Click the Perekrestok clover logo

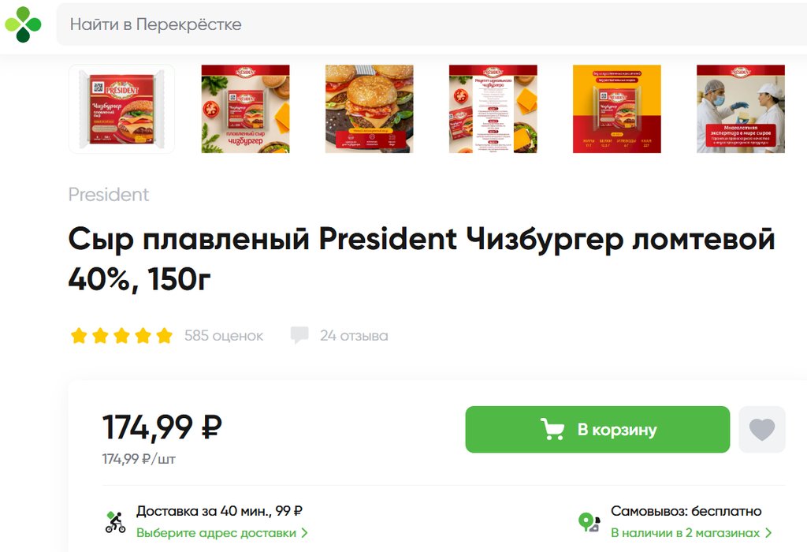(x=23, y=24)
